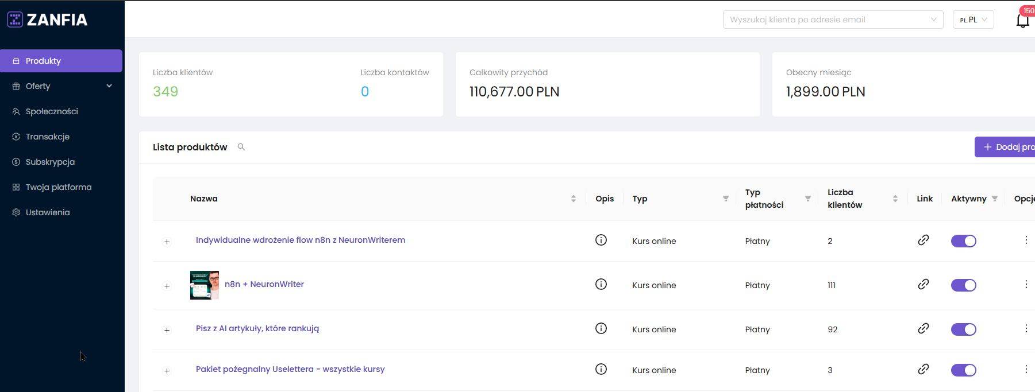Turn off Pakiet pożegnalny Uselettera active switch

coord(963,370)
